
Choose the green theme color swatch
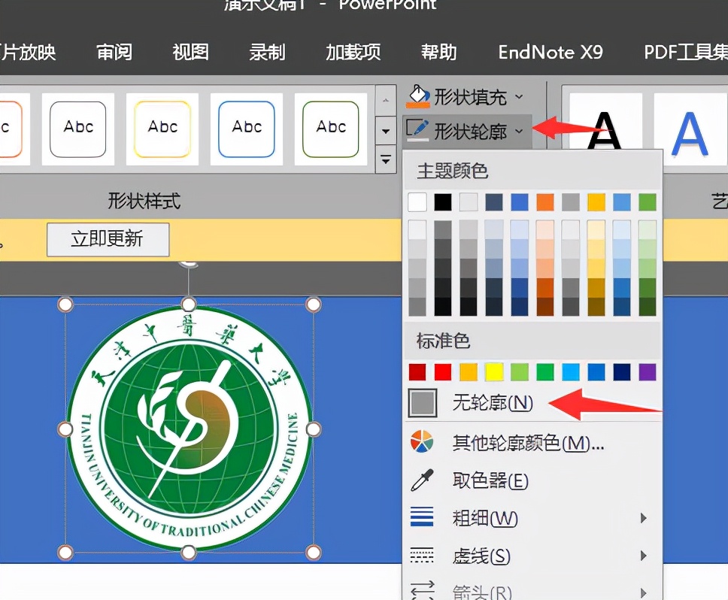point(648,202)
